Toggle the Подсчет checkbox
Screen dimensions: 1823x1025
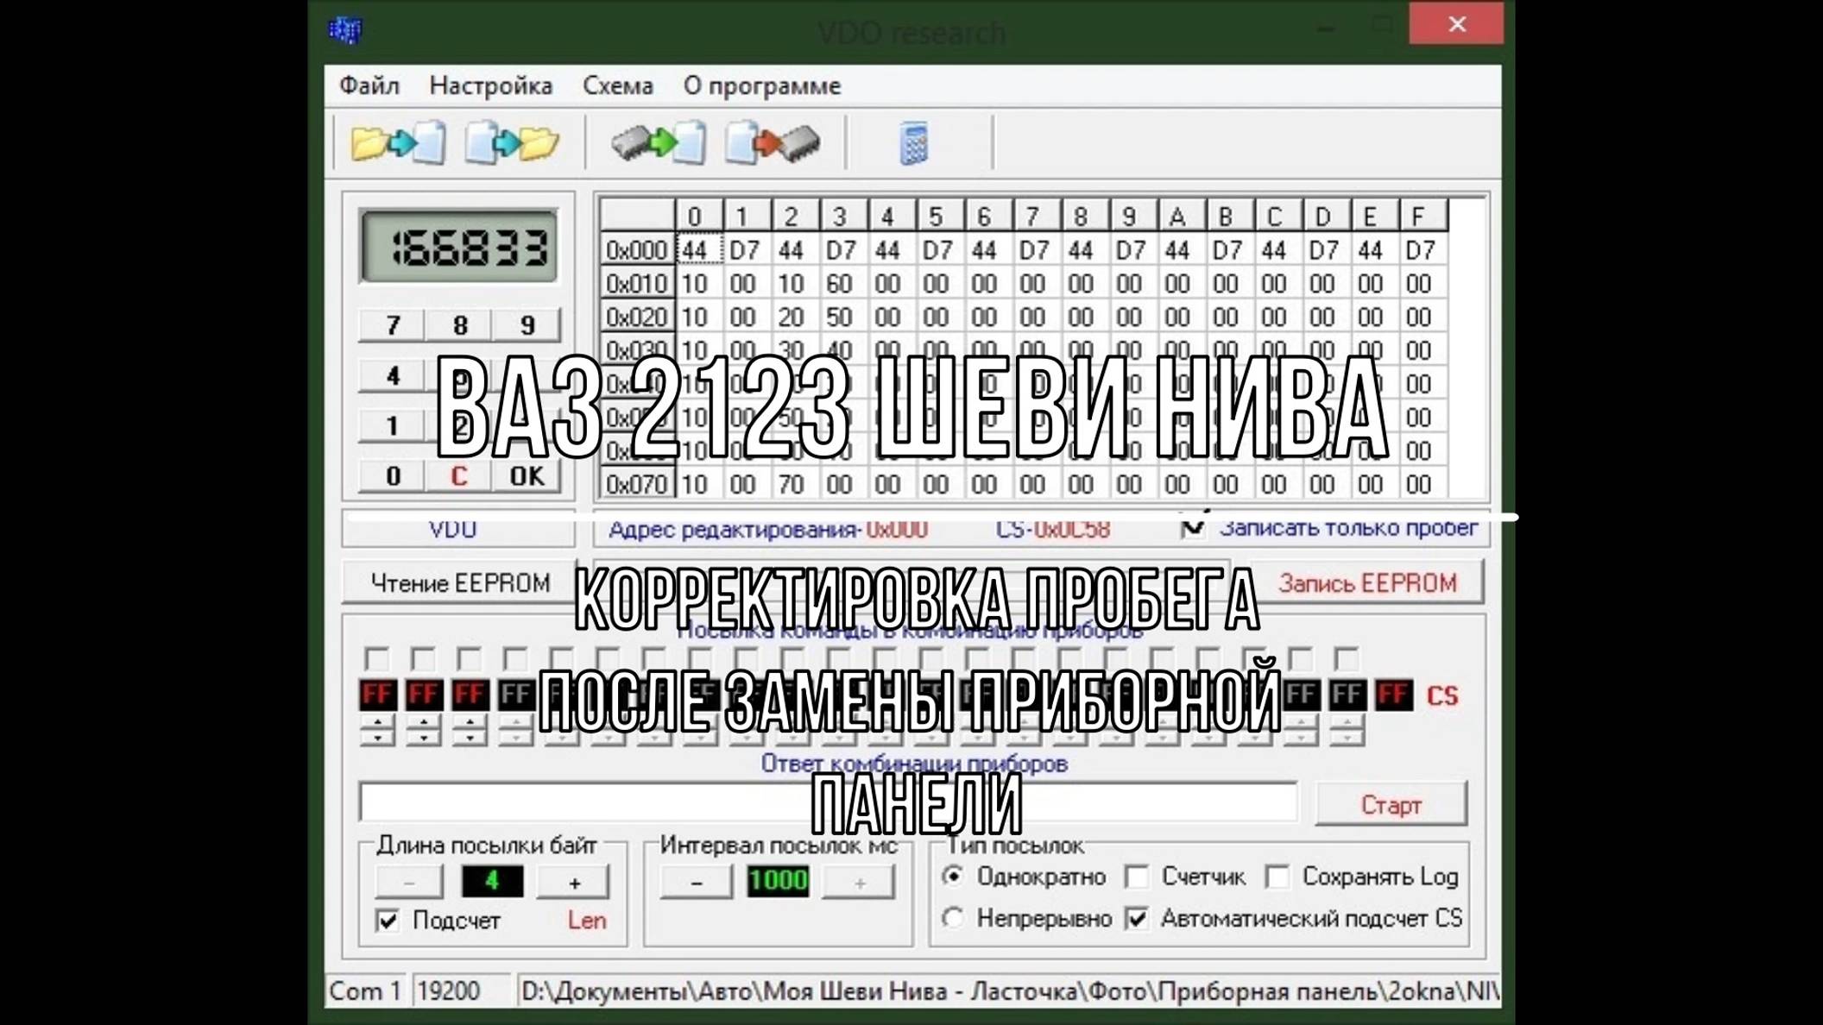tap(388, 921)
